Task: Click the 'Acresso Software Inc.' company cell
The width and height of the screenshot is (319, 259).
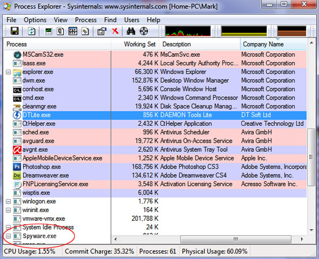Action: tap(269, 184)
